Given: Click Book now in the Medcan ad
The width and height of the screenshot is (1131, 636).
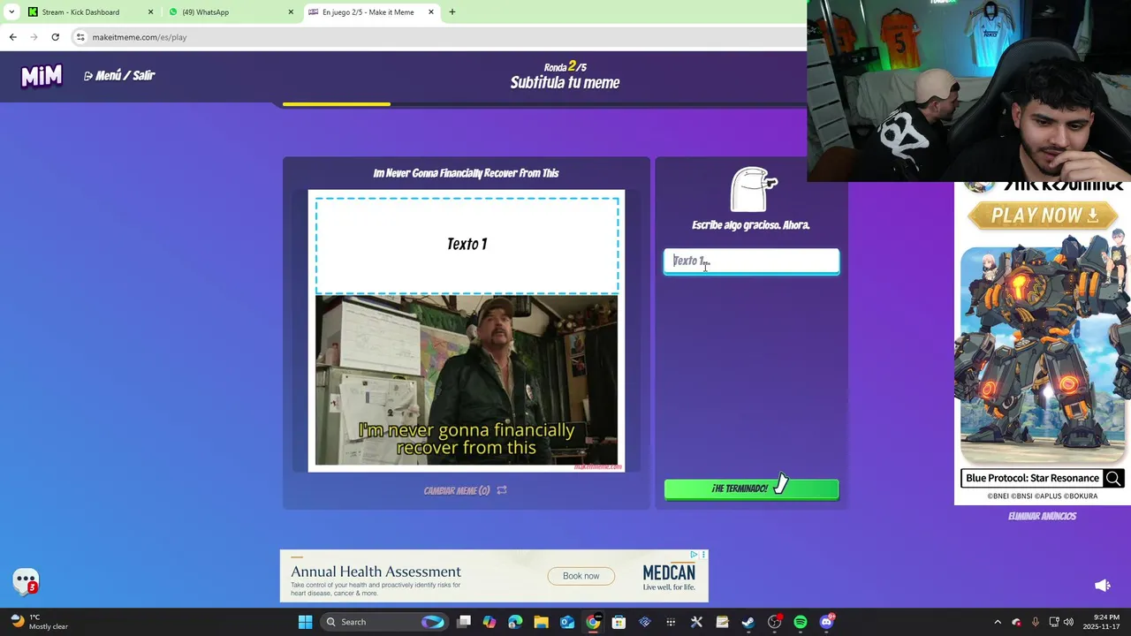Looking at the screenshot, I should point(581,576).
